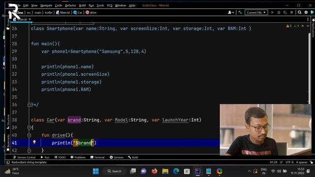The image size is (315, 177).
Task: Click the green weak warnings count indicator
Action: 296,26
